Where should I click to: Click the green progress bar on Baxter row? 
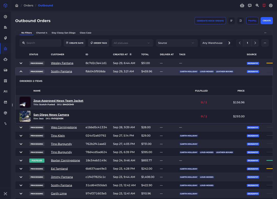(269, 161)
